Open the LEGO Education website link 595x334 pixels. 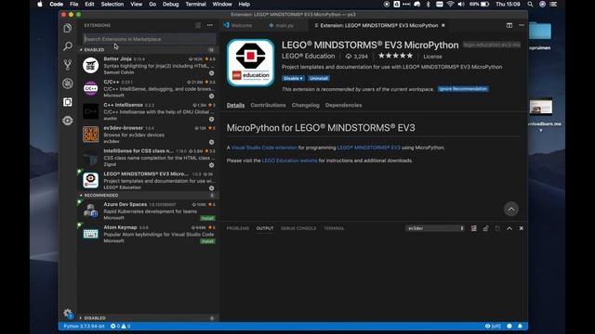click(x=289, y=161)
